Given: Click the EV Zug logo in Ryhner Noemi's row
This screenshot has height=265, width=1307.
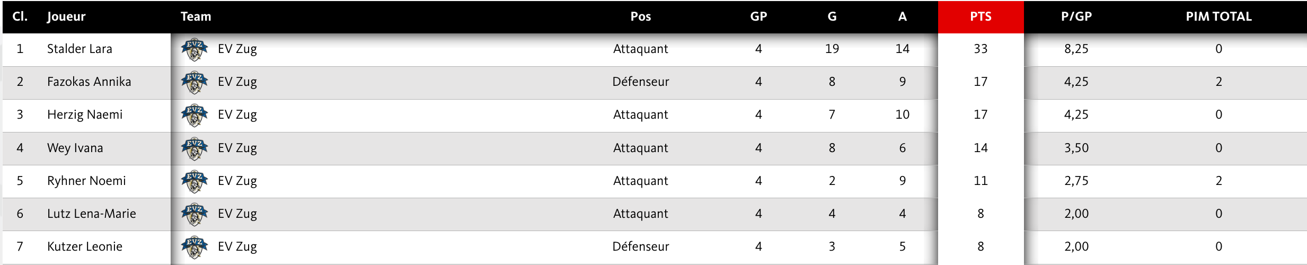Looking at the screenshot, I should (194, 181).
